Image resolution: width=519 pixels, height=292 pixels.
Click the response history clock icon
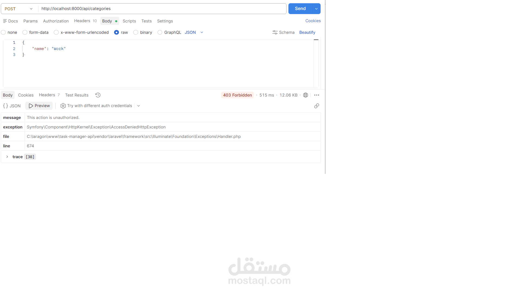pyautogui.click(x=98, y=95)
